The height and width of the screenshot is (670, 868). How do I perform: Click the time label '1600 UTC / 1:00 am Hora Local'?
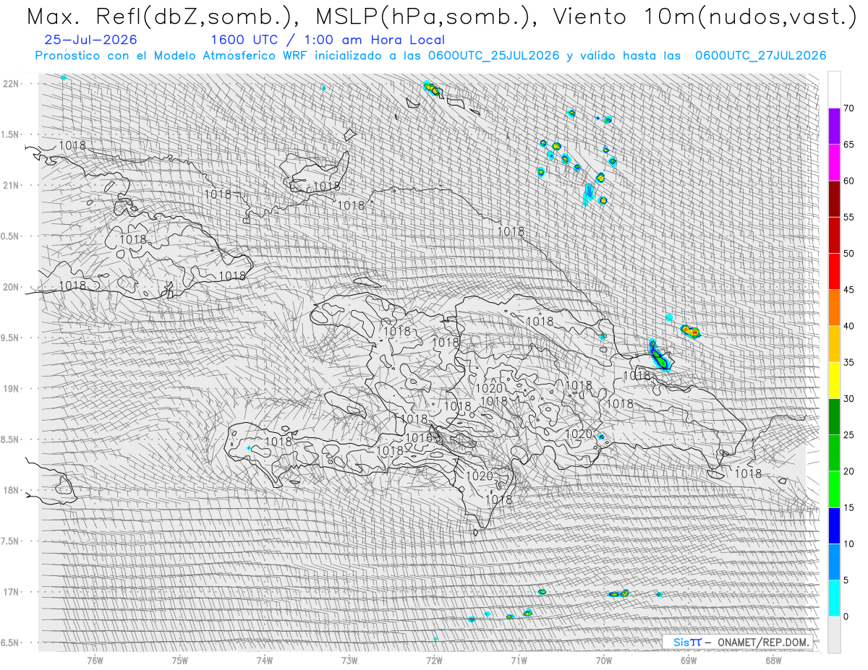[328, 40]
